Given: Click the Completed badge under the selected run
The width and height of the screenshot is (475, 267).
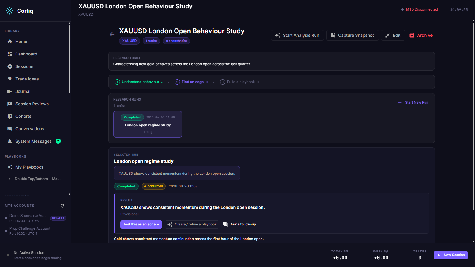Looking at the screenshot, I should (126, 186).
